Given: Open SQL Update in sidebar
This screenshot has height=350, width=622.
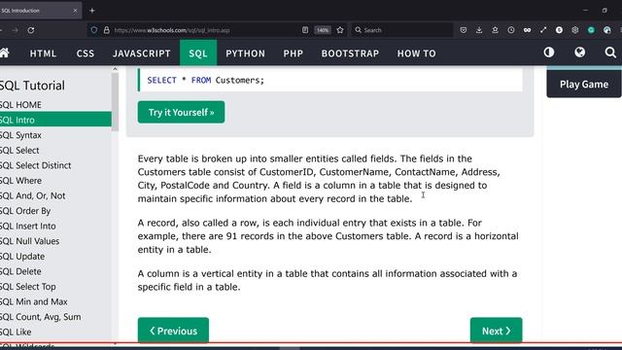Looking at the screenshot, I should [55, 257].
